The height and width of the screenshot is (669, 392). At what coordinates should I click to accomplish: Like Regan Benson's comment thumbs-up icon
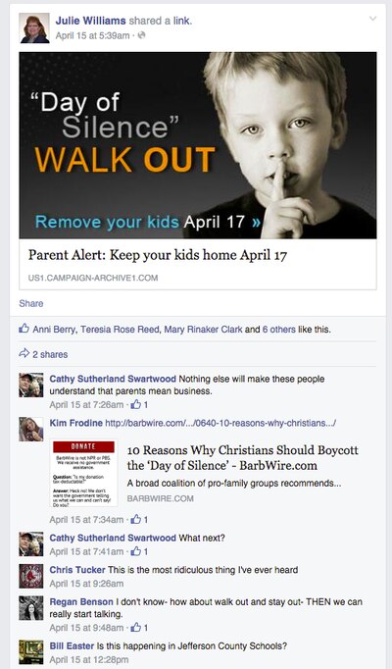click(x=136, y=627)
